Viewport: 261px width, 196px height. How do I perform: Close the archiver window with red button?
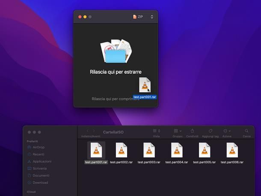click(x=80, y=17)
